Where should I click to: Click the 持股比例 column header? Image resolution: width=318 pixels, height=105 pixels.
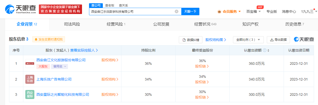pyautogui.click(x=148, y=50)
